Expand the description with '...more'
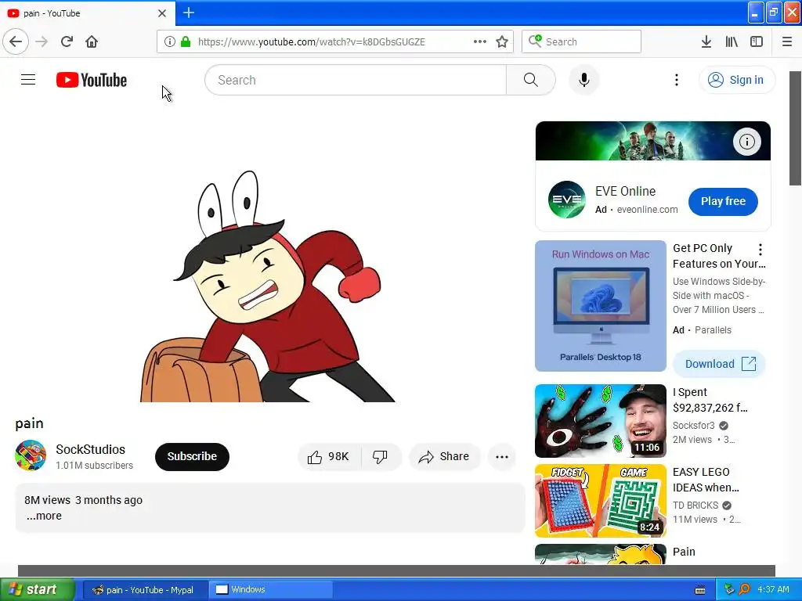The width and height of the screenshot is (802, 601). 44,516
